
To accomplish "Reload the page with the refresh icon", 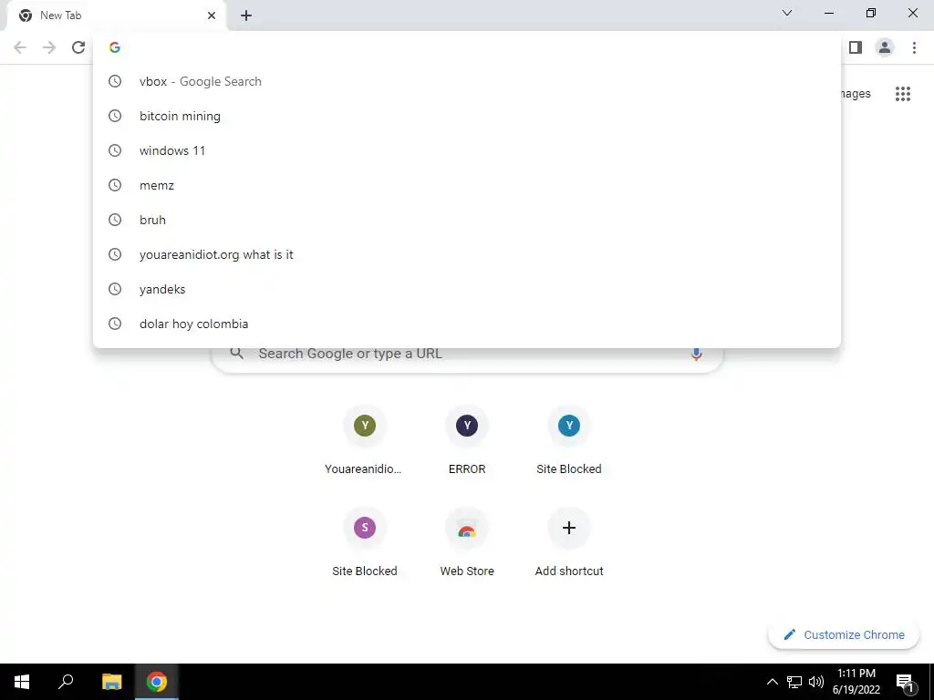I will (x=78, y=47).
